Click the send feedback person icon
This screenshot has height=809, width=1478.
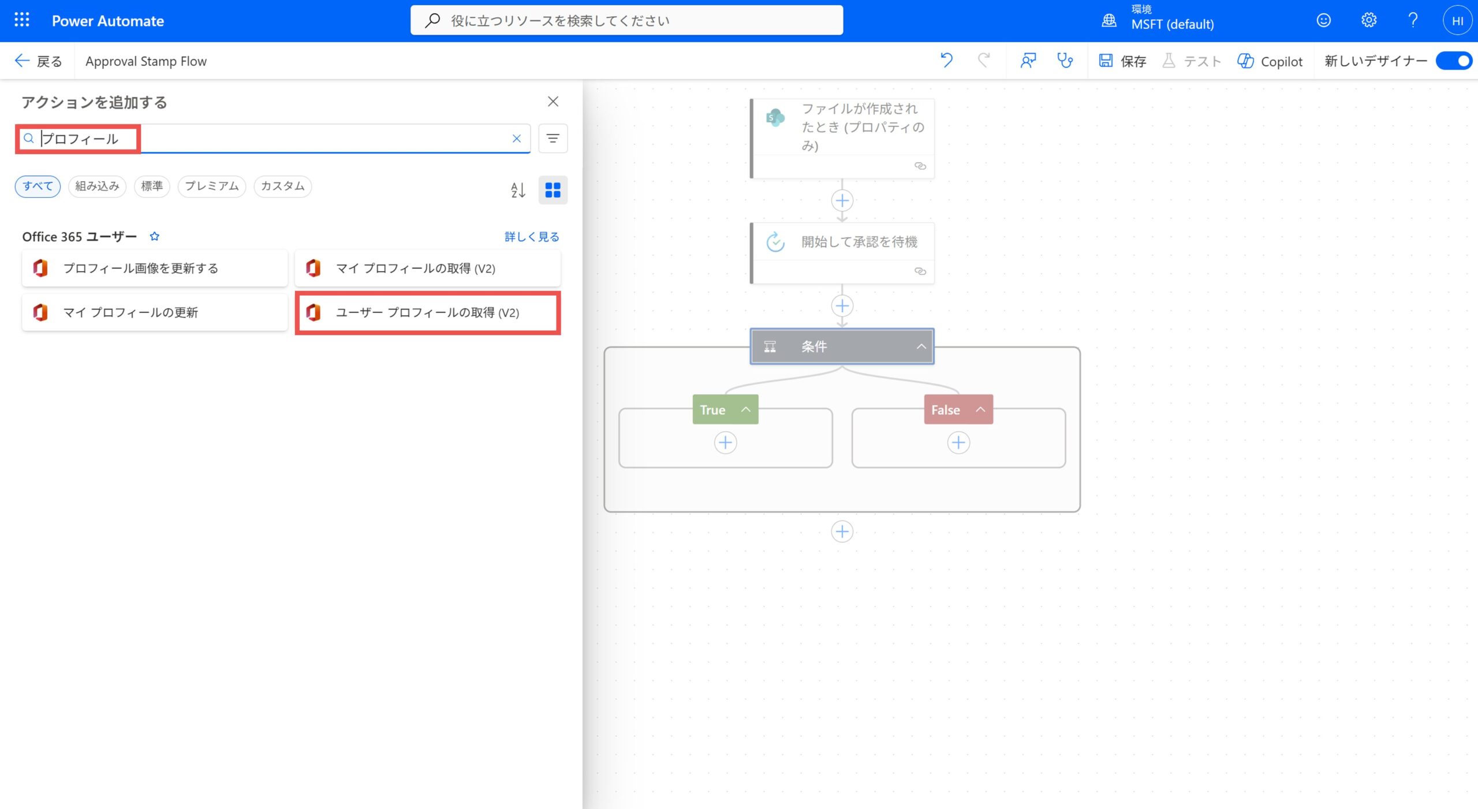point(1028,61)
